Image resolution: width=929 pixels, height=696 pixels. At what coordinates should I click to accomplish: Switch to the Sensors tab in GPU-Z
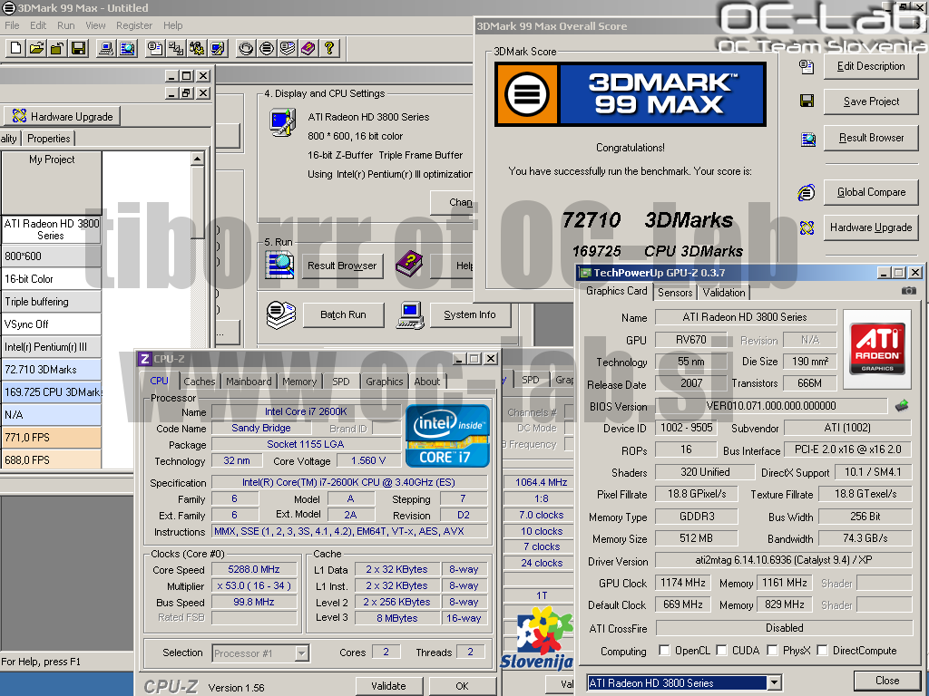pyautogui.click(x=675, y=293)
